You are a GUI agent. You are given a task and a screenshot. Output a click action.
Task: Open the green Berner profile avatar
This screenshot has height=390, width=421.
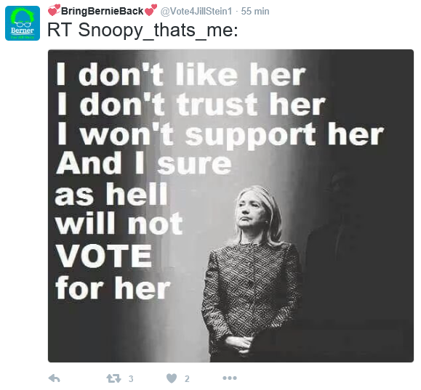[x=23, y=23]
